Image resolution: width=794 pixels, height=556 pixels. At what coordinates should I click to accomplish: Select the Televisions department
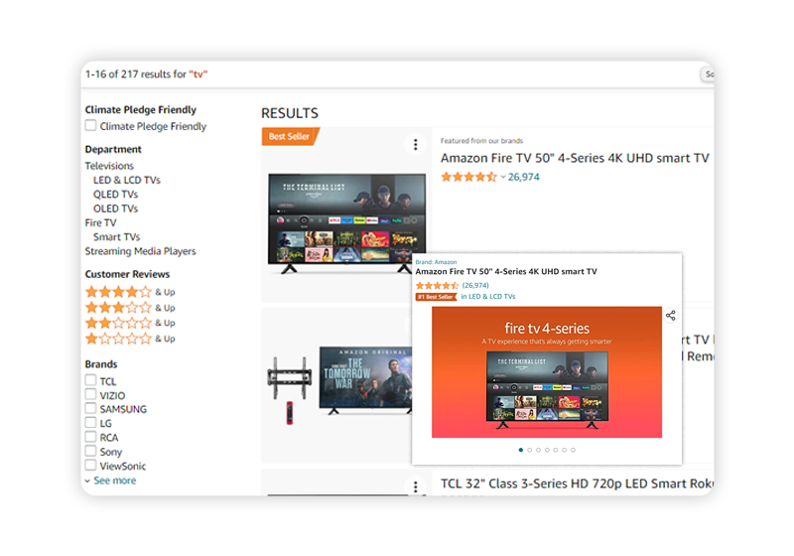pyautogui.click(x=109, y=166)
